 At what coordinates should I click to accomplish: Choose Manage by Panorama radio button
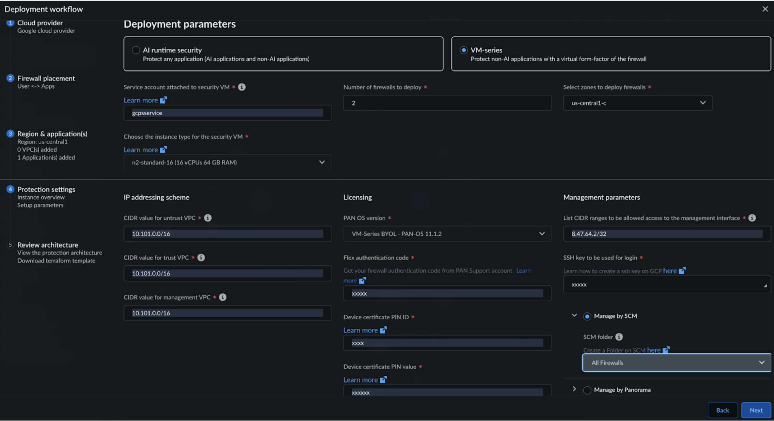587,390
